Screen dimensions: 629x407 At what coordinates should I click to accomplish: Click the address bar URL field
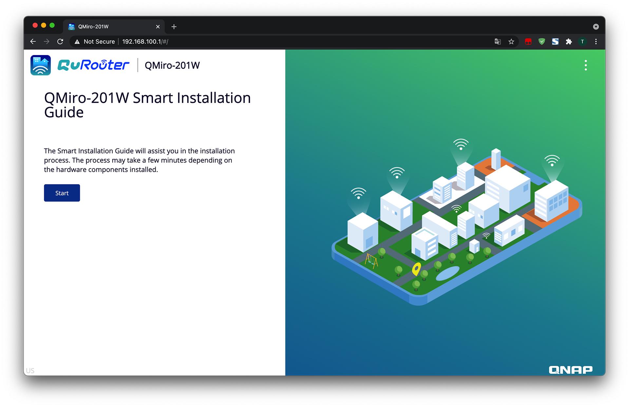(x=262, y=42)
